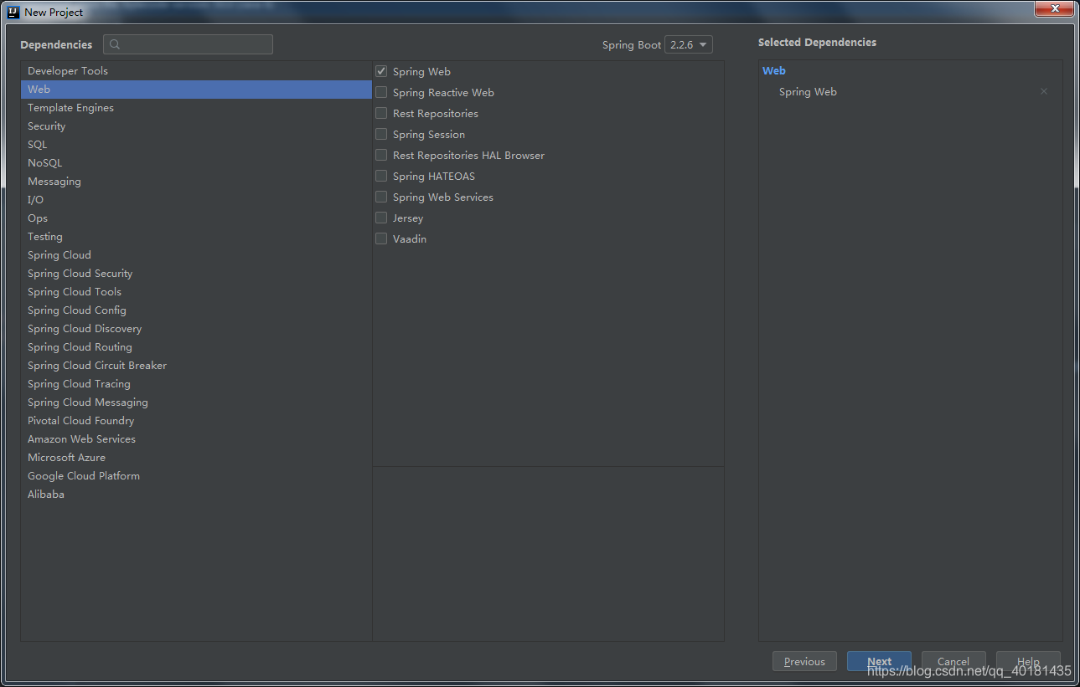Remove Spring Web from selected dependencies
The image size is (1080, 687).
(1044, 92)
